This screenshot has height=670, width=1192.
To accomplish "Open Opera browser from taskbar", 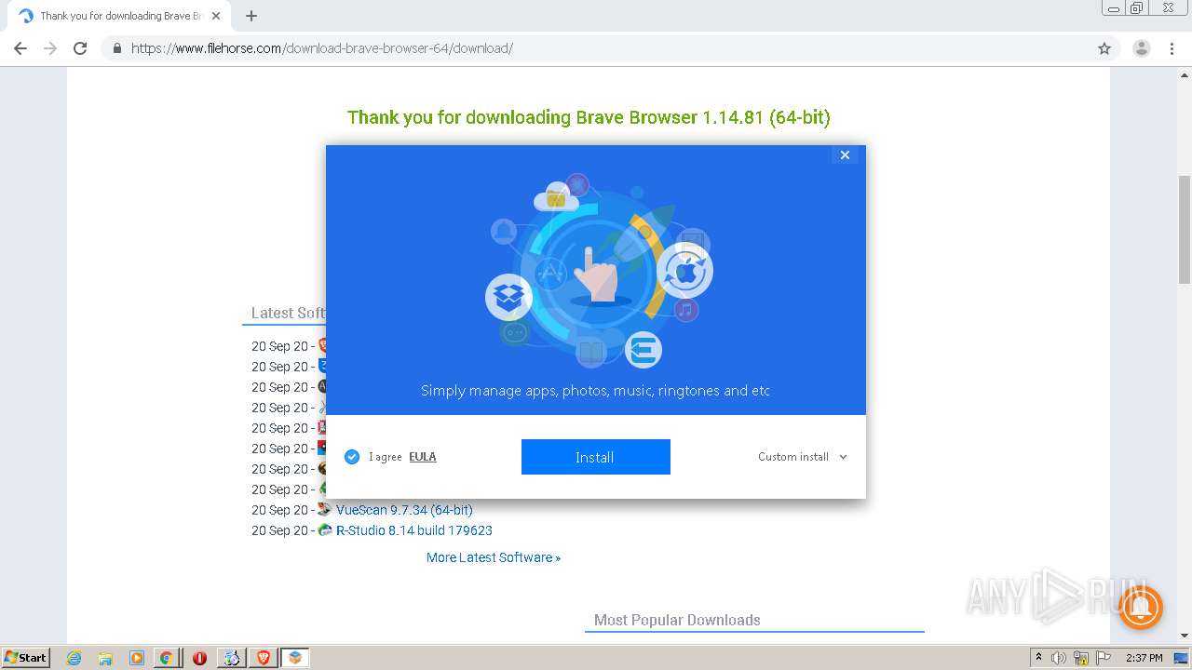I will (199, 658).
